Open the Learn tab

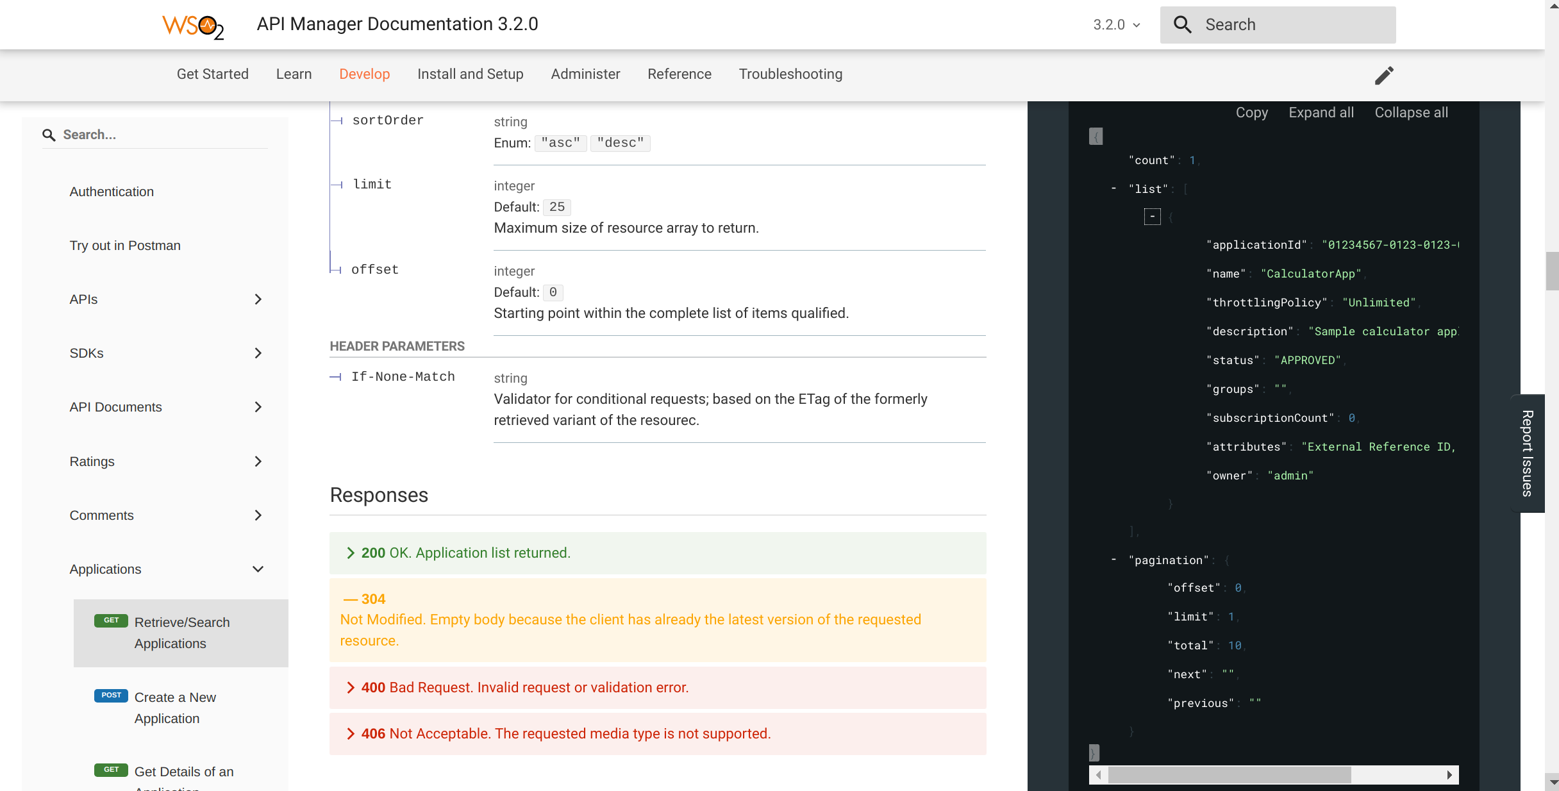click(x=294, y=74)
